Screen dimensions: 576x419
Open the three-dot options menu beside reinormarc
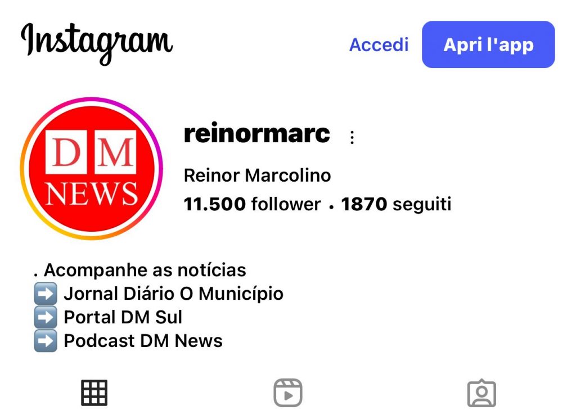[x=352, y=137]
